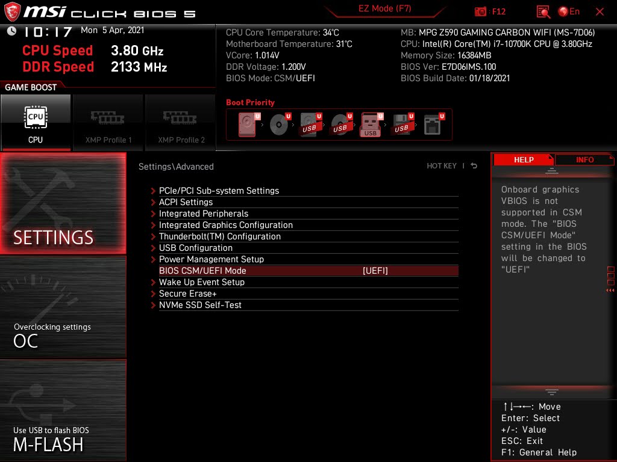Viewport: 617px width, 462px height.
Task: Toggle the CPU Game Boost button
Action: [36, 123]
